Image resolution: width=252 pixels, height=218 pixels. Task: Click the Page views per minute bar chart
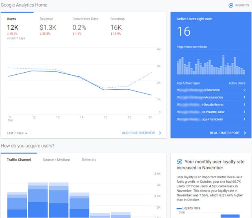tap(211, 65)
